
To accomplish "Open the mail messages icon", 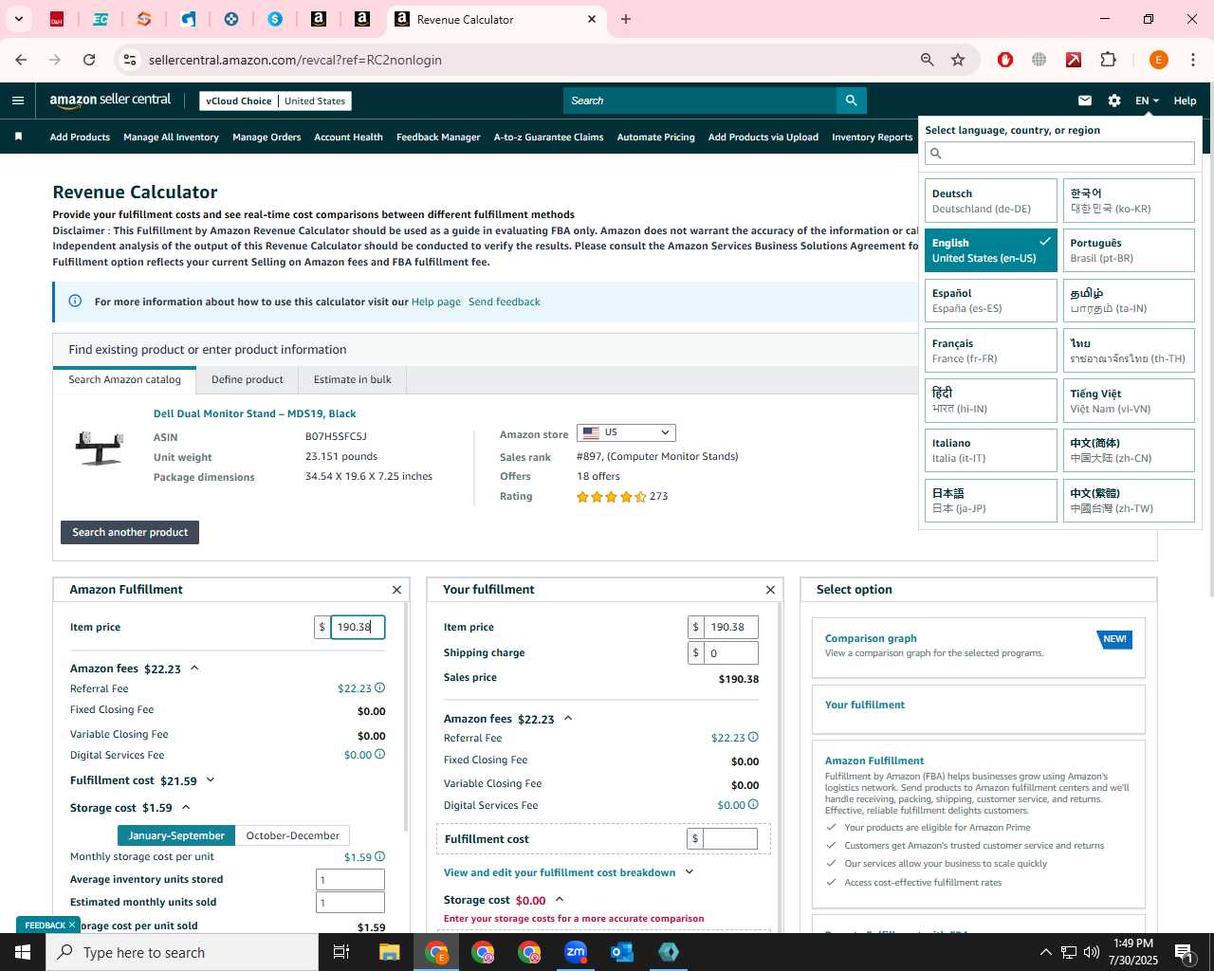I will pyautogui.click(x=1085, y=101).
